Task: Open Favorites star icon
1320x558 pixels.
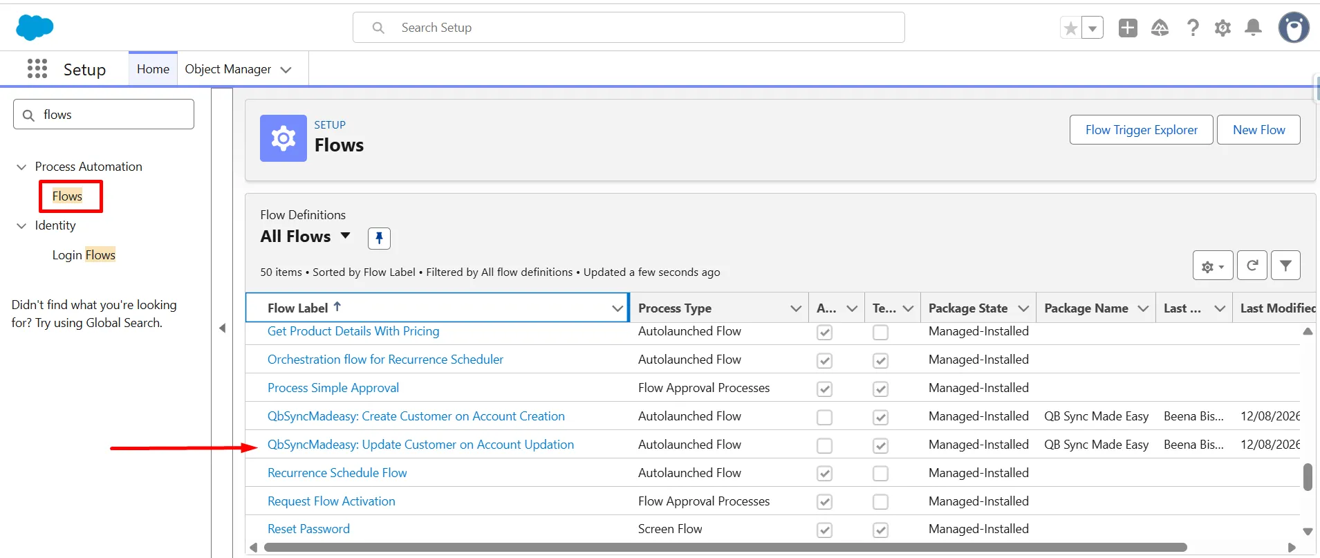Action: [x=1070, y=28]
